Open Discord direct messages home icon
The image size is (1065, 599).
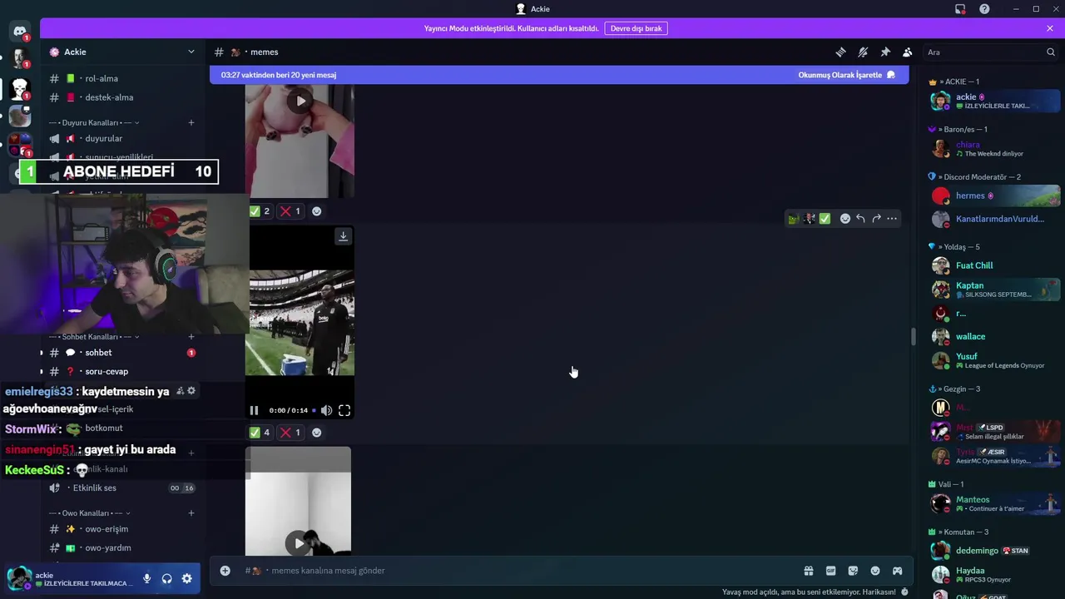click(x=20, y=32)
